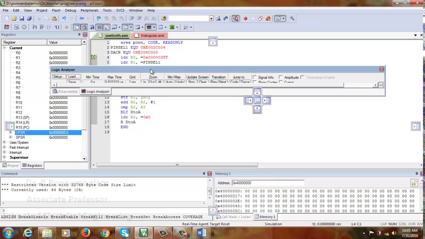425x239 pixels.
Task: Switch to the Project tab
Action: (x=10, y=165)
